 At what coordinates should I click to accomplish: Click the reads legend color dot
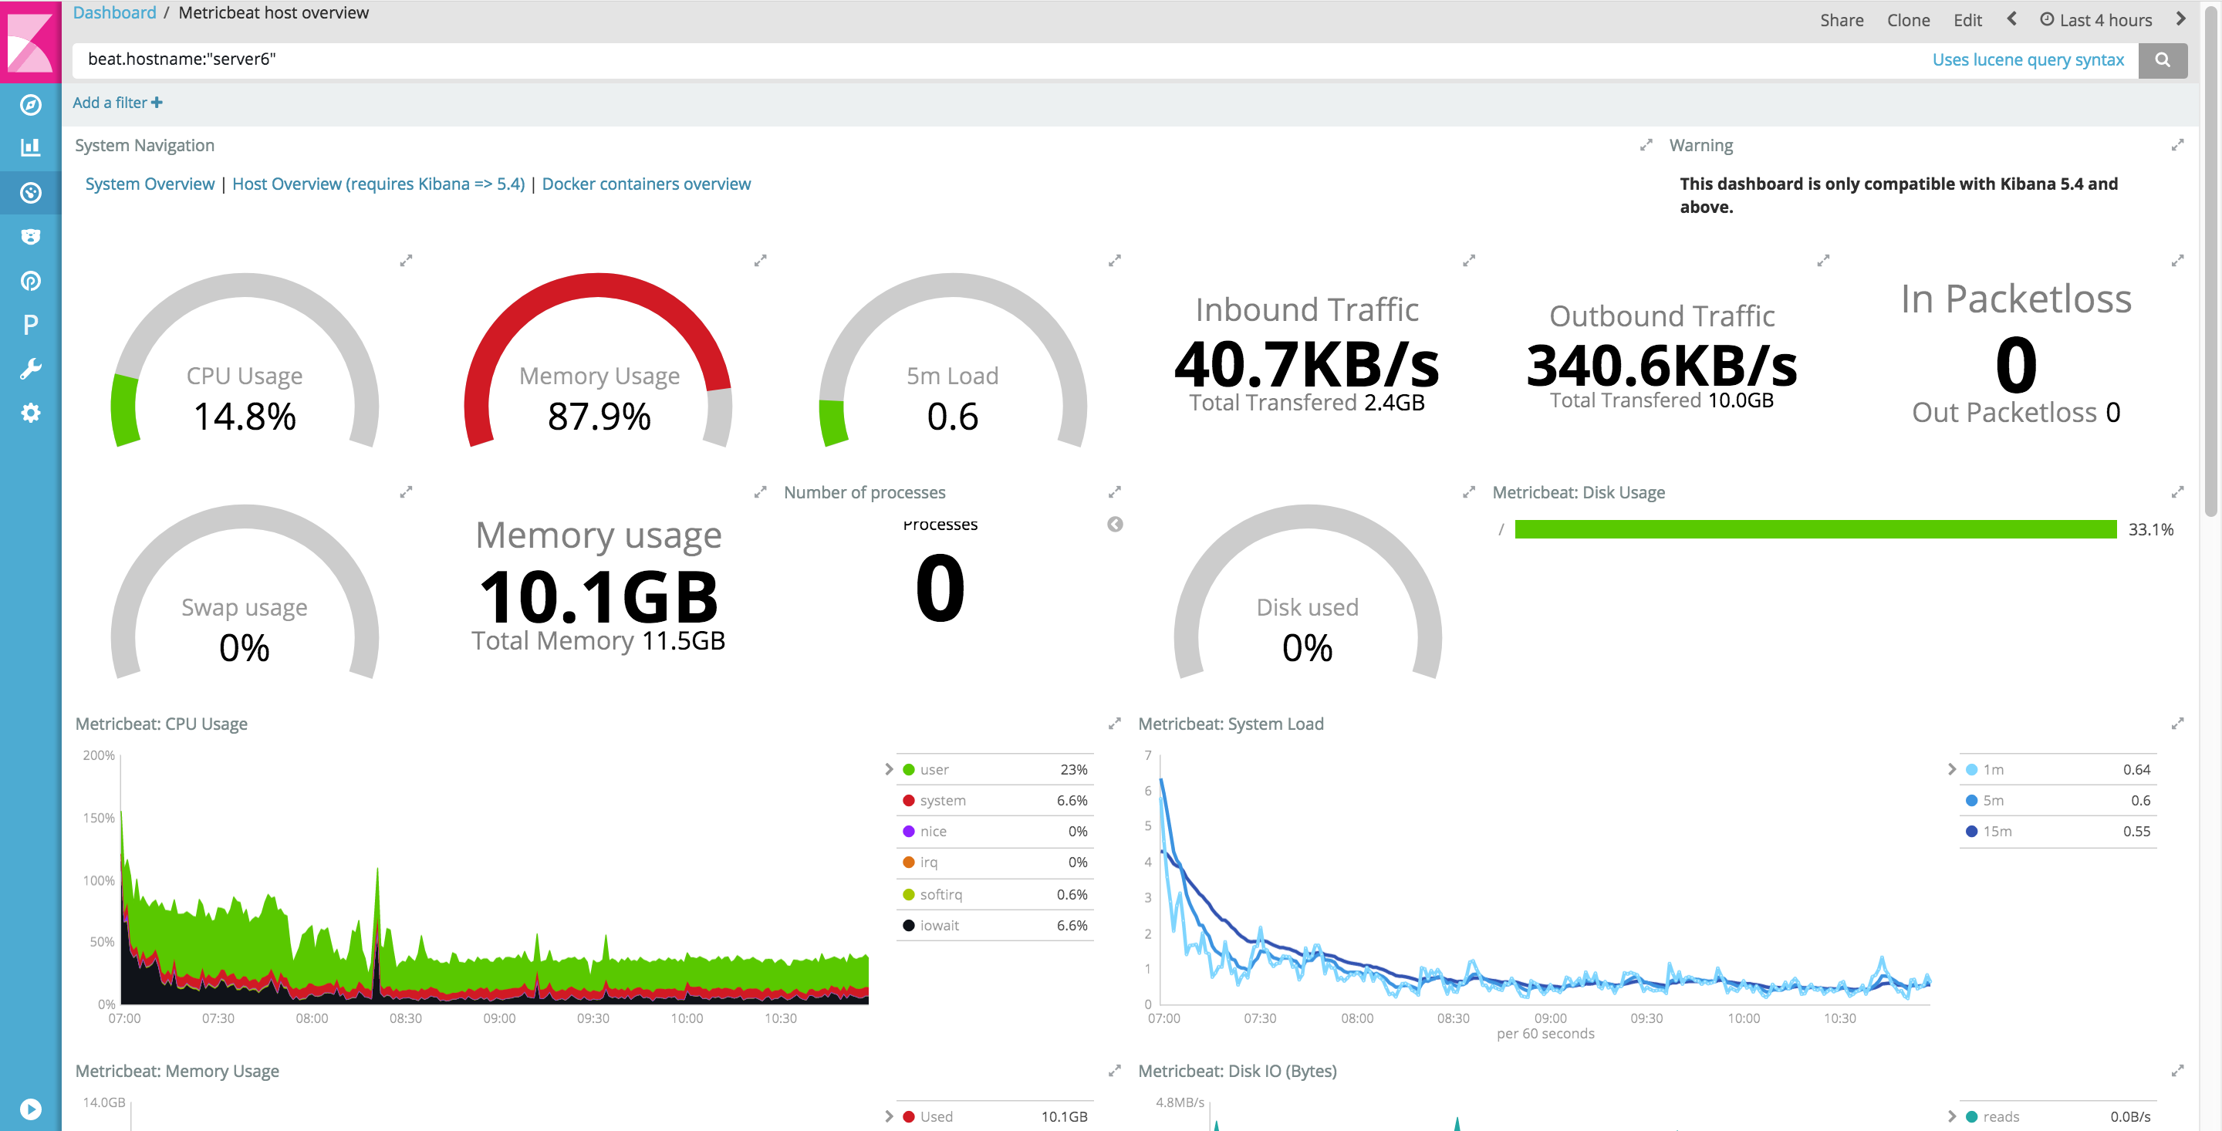coord(1971,1116)
